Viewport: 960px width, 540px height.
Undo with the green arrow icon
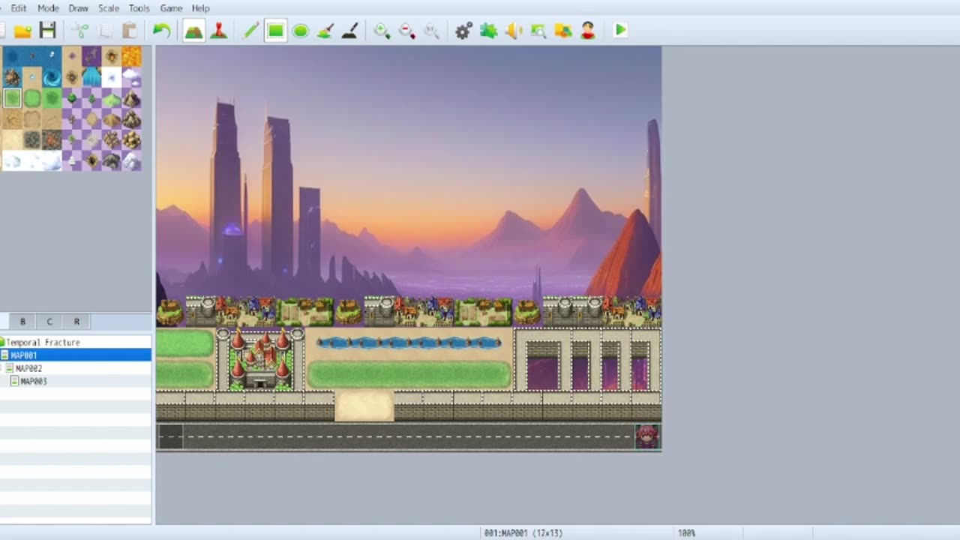pyautogui.click(x=161, y=31)
